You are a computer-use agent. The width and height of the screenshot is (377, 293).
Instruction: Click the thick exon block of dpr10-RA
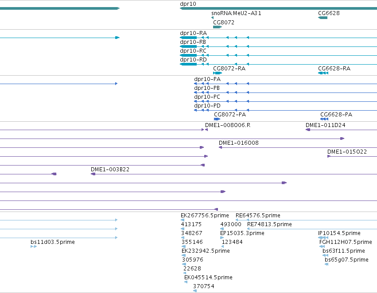188,38
